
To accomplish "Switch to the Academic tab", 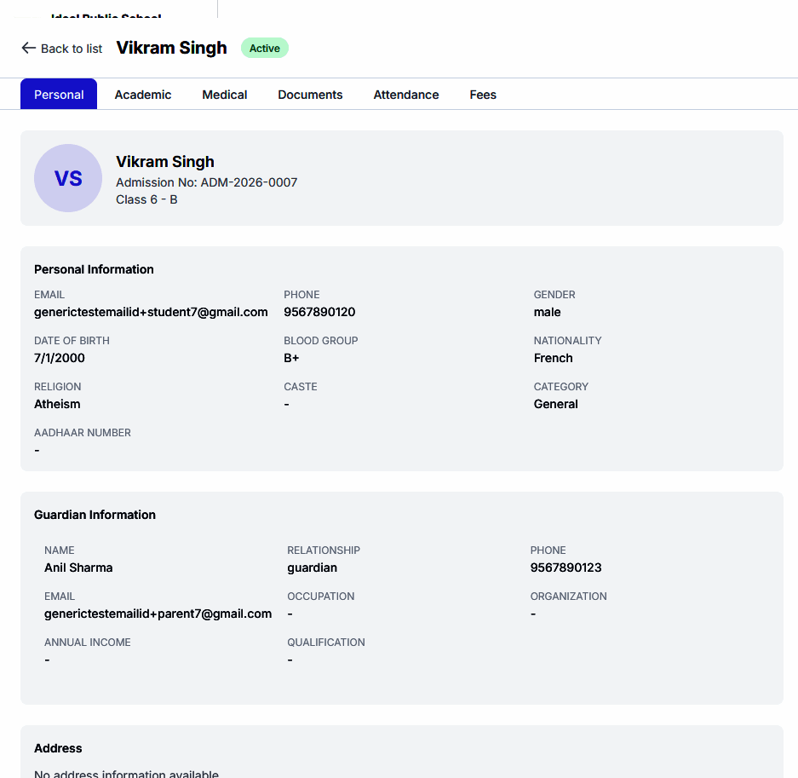I will 143,95.
